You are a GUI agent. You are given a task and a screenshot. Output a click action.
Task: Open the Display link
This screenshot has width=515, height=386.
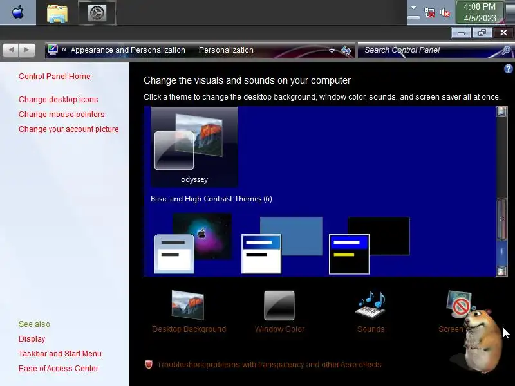[x=32, y=339]
